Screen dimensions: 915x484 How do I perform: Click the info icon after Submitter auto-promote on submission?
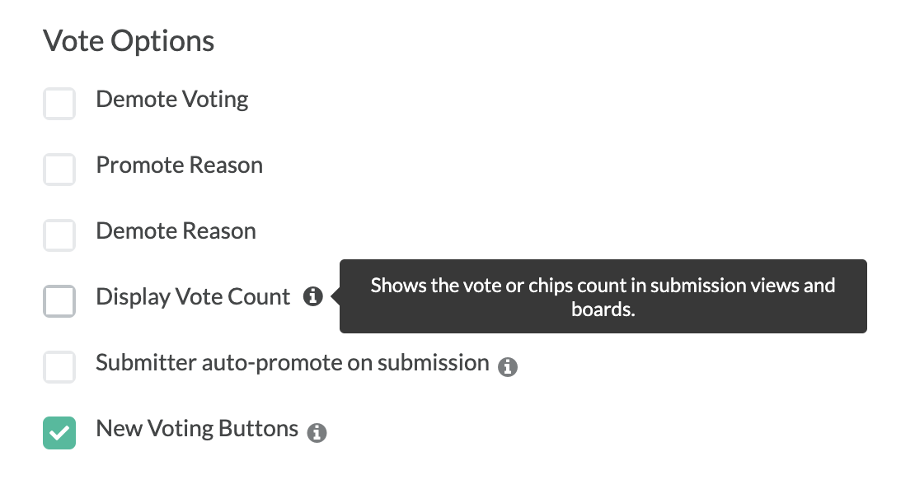click(507, 367)
